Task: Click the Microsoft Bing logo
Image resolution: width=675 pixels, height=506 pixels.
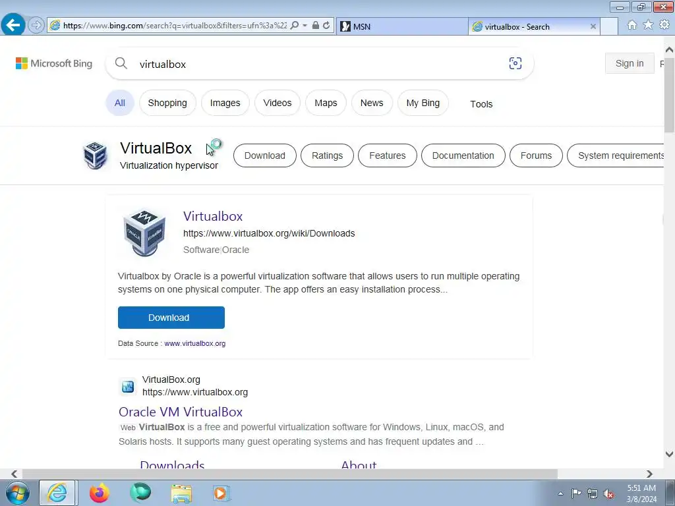Action: click(x=54, y=64)
